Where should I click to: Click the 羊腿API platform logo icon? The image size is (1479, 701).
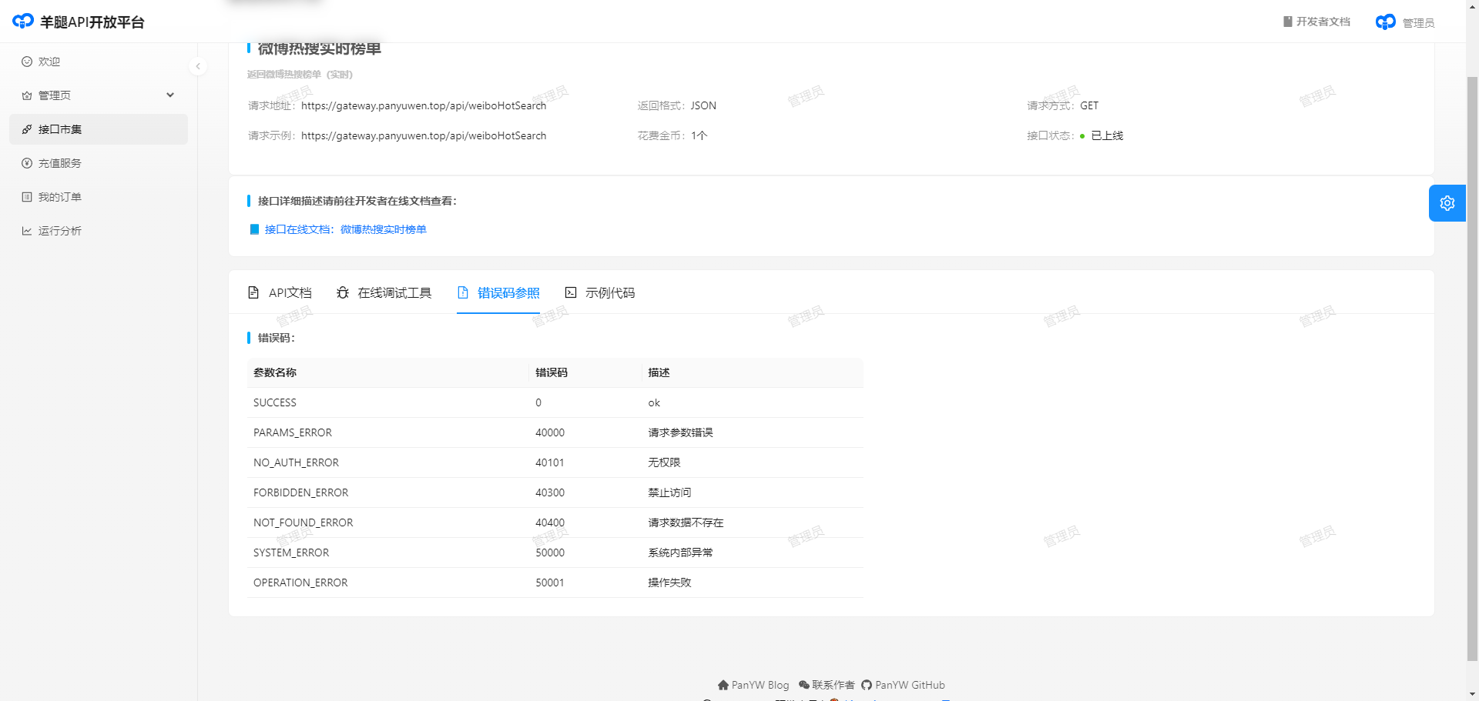click(x=23, y=22)
